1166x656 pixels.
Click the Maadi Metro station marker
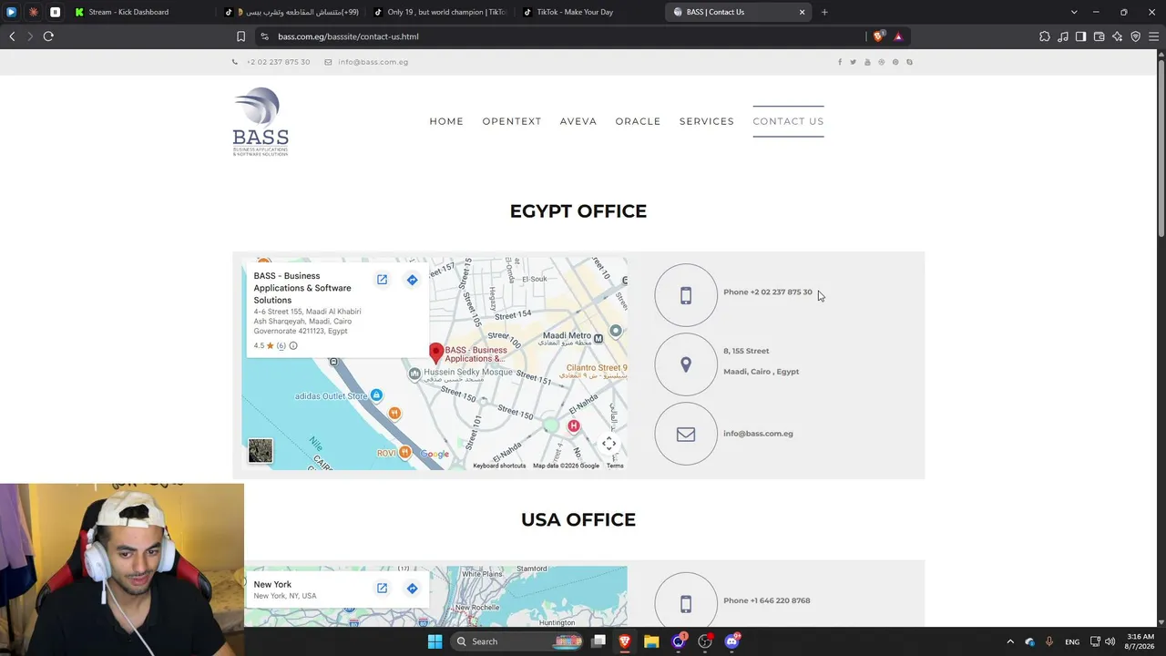(x=598, y=338)
